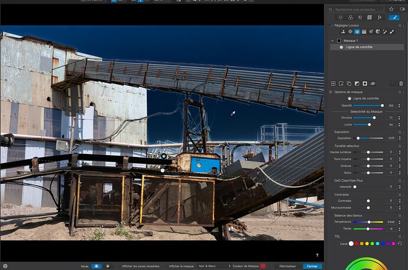
Task: Adjust the Teinte green-magenta slider
Action: [368, 229]
